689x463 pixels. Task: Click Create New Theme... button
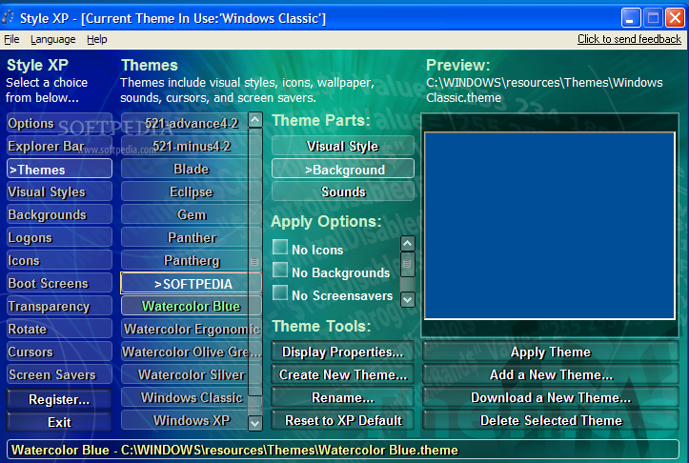tap(343, 374)
